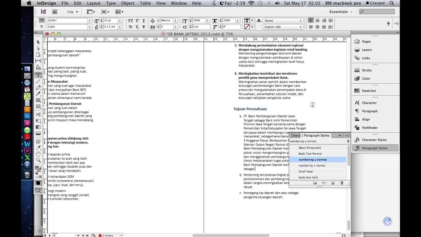Click the workspace search field

pyautogui.click(x=377, y=12)
